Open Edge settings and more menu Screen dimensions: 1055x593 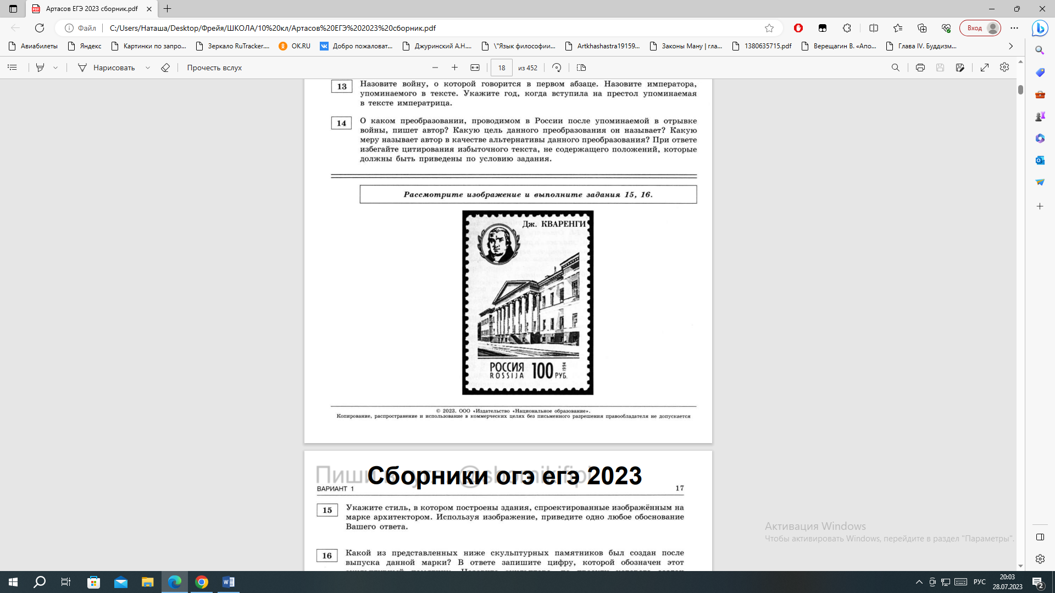pyautogui.click(x=1014, y=28)
